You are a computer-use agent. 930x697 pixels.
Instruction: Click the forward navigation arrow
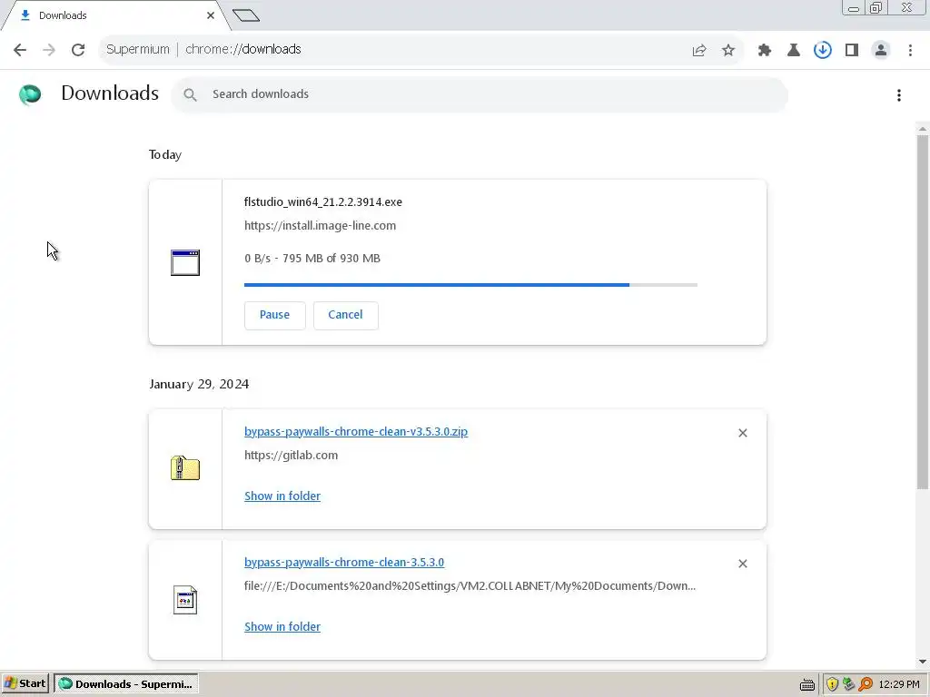click(x=49, y=50)
